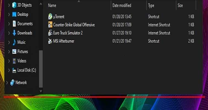Image resolution: width=208 pixels, height=110 pixels.
Task: Expand the Videos tree node
Action: [9, 61]
